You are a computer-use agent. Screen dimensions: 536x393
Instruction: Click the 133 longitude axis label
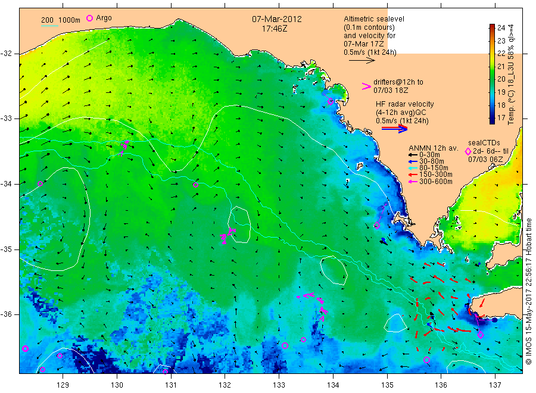click(279, 385)
